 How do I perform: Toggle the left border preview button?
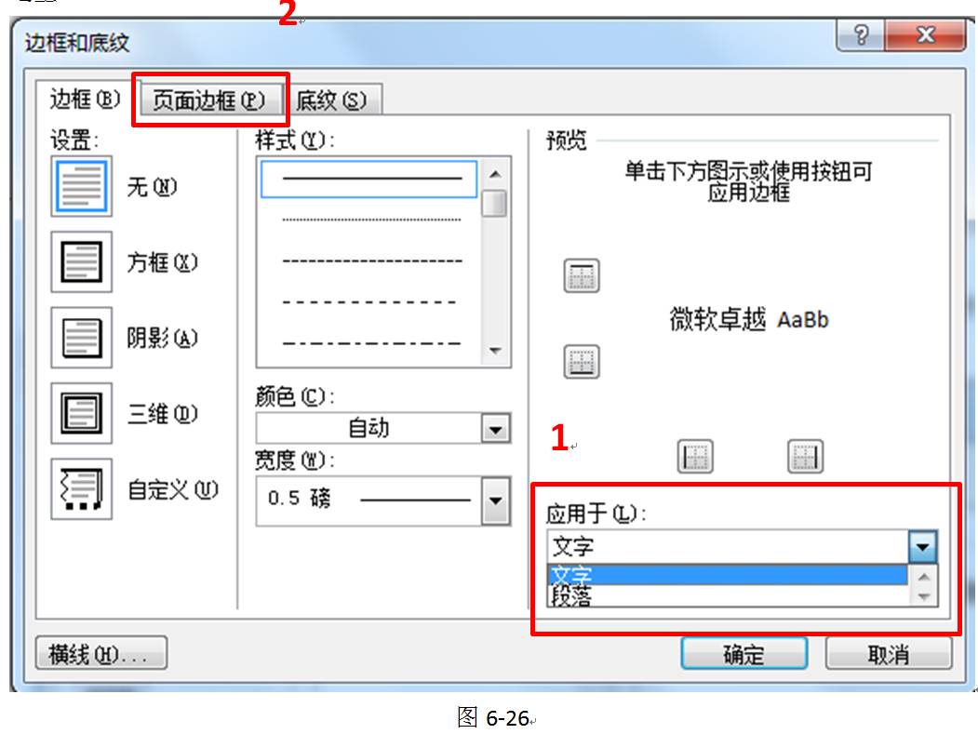695,457
